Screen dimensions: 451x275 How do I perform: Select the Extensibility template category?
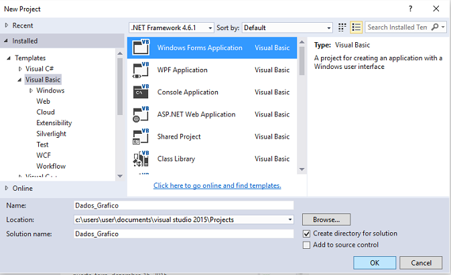tap(54, 123)
